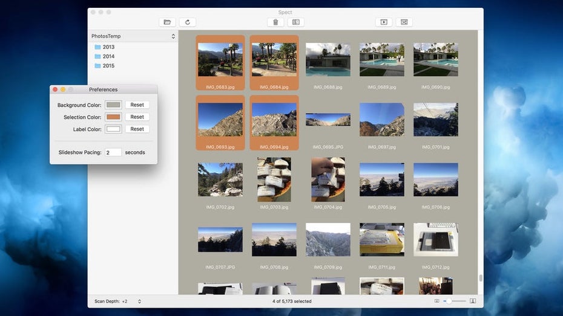Image resolution: width=563 pixels, height=316 pixels.
Task: Click the refresh toolbar icon
Action: click(188, 22)
